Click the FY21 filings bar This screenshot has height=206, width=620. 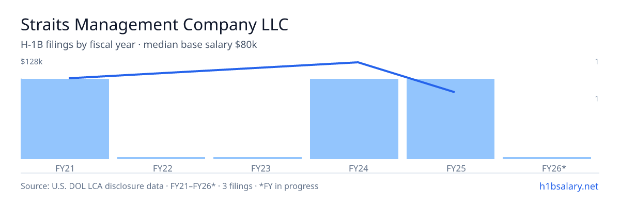pos(65,119)
